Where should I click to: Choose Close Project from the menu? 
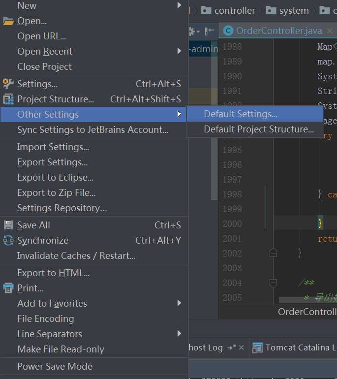[94, 67]
